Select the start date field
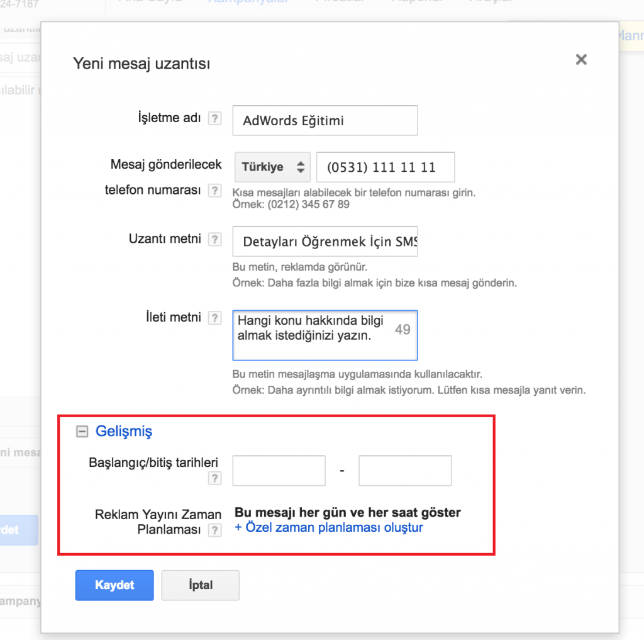Image resolution: width=644 pixels, height=640 pixels. [279, 471]
